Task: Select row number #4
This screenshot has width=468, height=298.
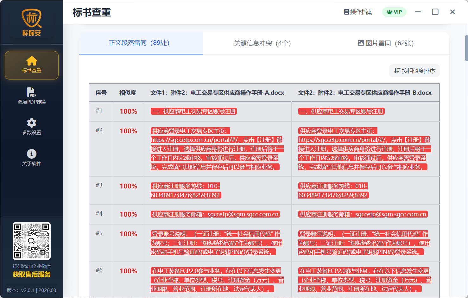Action: pyautogui.click(x=99, y=213)
